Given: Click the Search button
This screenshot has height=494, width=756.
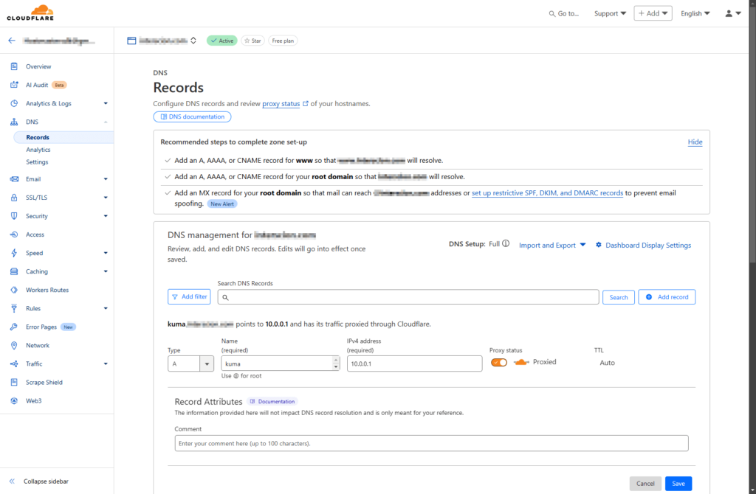Looking at the screenshot, I should 619,297.
